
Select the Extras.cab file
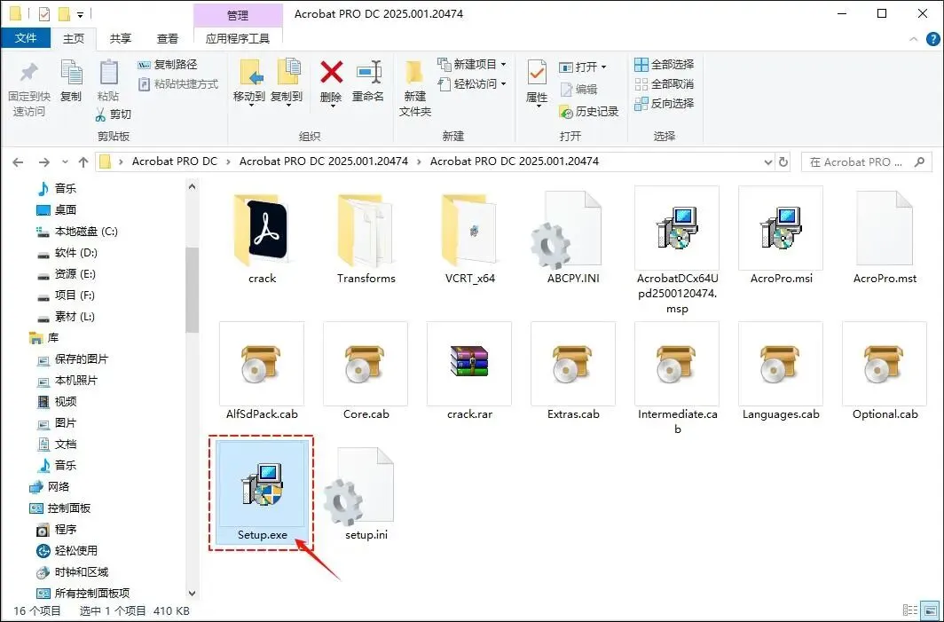[573, 372]
